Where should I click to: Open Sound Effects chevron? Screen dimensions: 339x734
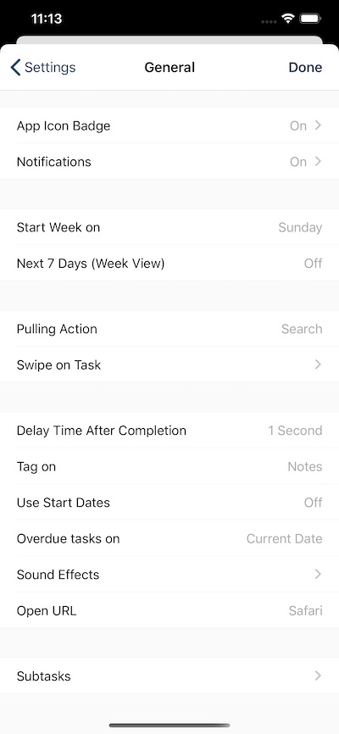point(318,575)
